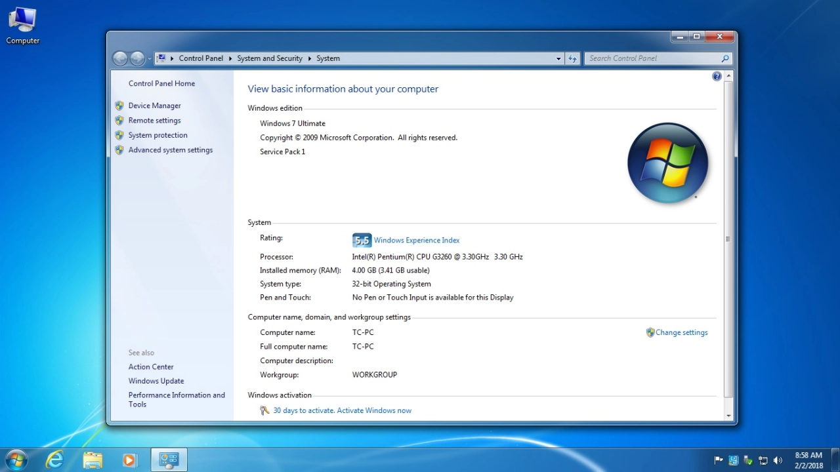Open Control Panel Home link

(161, 83)
